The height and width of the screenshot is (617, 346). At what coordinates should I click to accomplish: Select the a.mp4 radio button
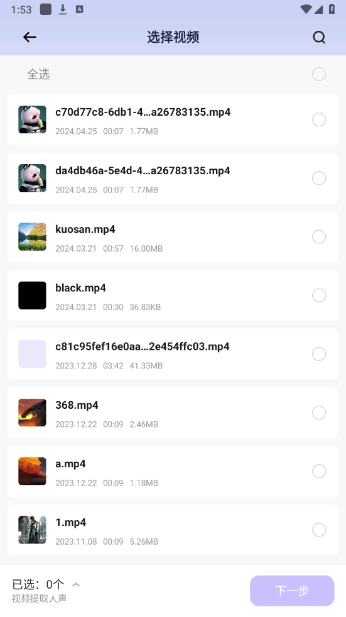pos(319,471)
